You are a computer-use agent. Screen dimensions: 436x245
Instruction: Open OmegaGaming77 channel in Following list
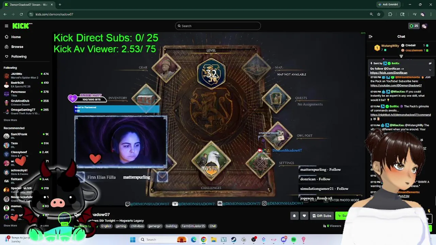coord(26,111)
